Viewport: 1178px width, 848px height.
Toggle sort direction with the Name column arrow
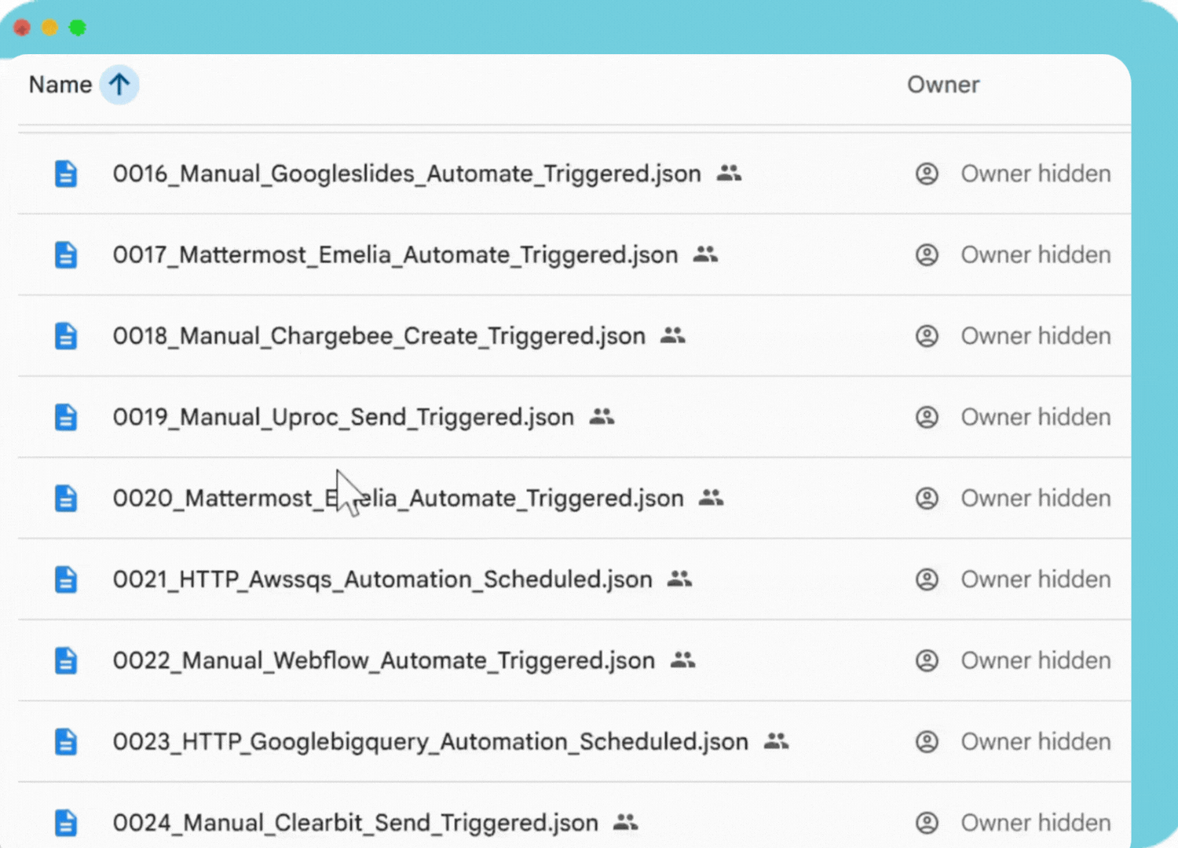[x=119, y=84]
